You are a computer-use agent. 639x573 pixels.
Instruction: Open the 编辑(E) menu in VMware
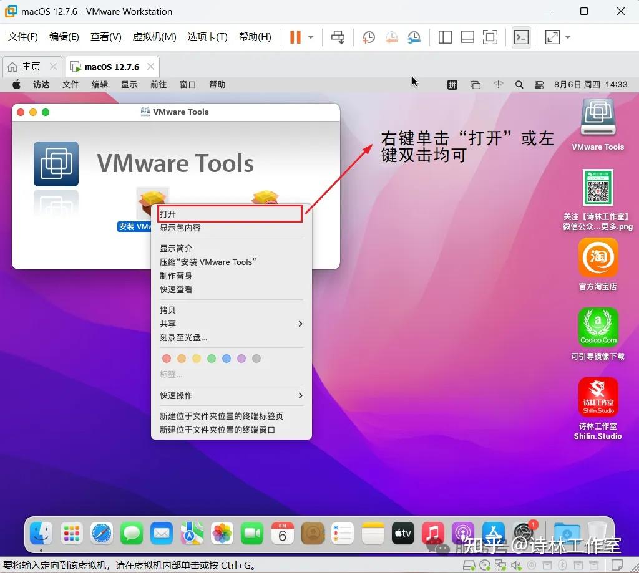coord(64,37)
